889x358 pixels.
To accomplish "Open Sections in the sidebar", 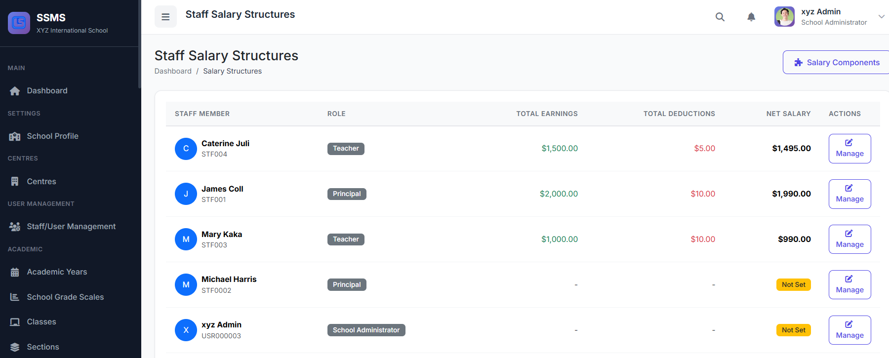I will click(43, 347).
